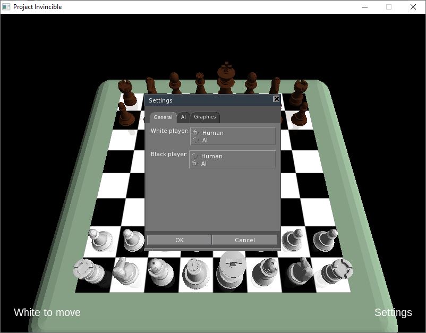Select the white queenside bishop
The width and height of the screenshot is (426, 333).
tap(159, 272)
